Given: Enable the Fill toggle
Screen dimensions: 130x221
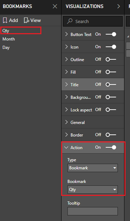Looking at the screenshot, I should coord(111,72).
